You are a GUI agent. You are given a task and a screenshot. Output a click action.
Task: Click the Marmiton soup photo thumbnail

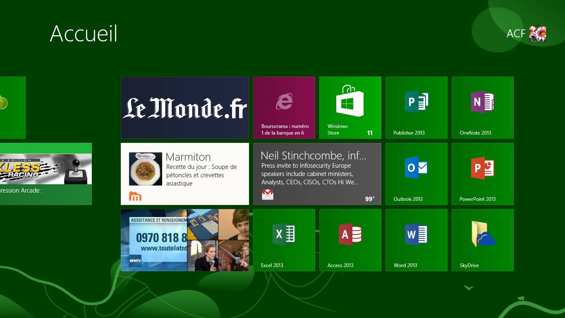[x=146, y=169]
